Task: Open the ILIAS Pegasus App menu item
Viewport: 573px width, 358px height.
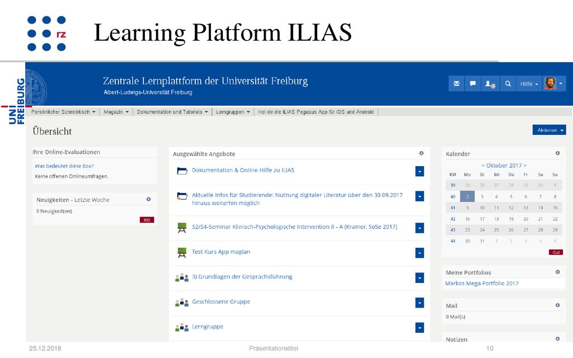Action: [316, 112]
